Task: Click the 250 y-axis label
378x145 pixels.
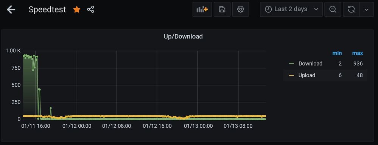Action: [x=16, y=102]
